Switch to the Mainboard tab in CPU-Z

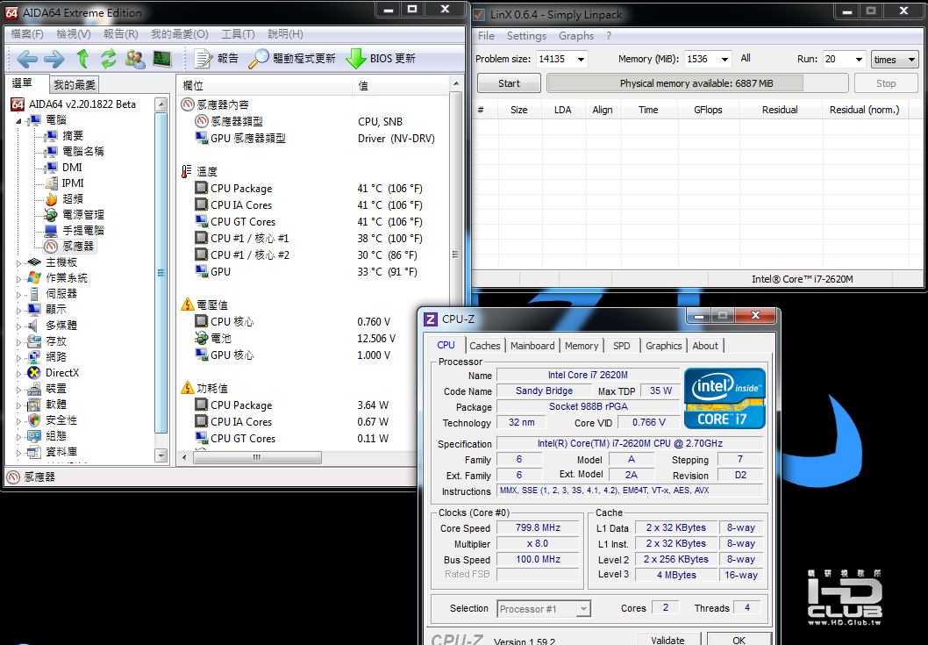coord(532,345)
